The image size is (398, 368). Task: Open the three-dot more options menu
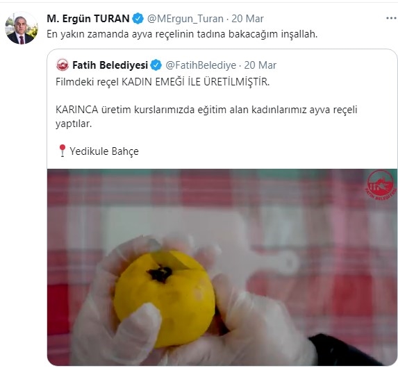point(391,18)
